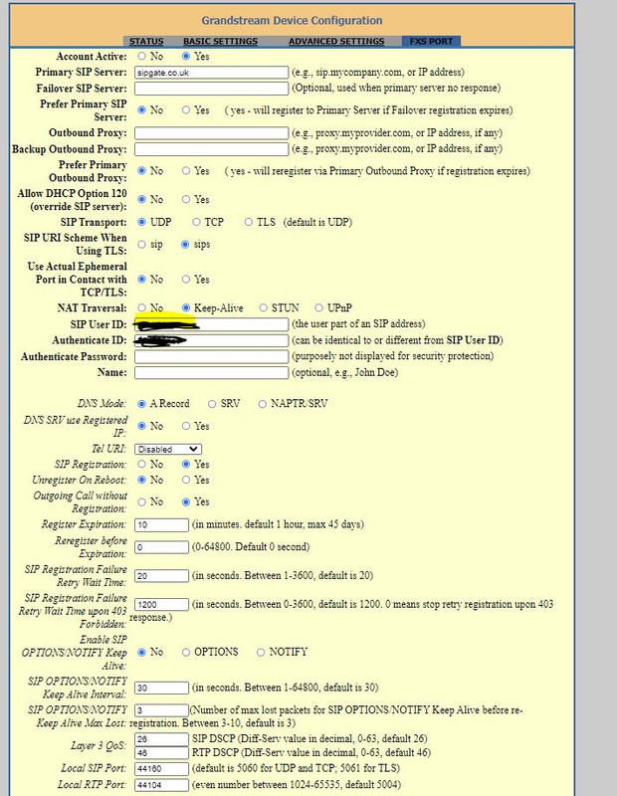Click the Name input field
The height and width of the screenshot is (796, 617).
pyautogui.click(x=211, y=372)
